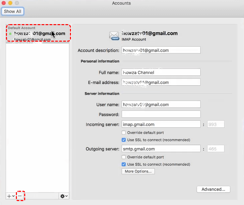Click the Accounts window title
244x205 pixels.
(x=121, y=3)
